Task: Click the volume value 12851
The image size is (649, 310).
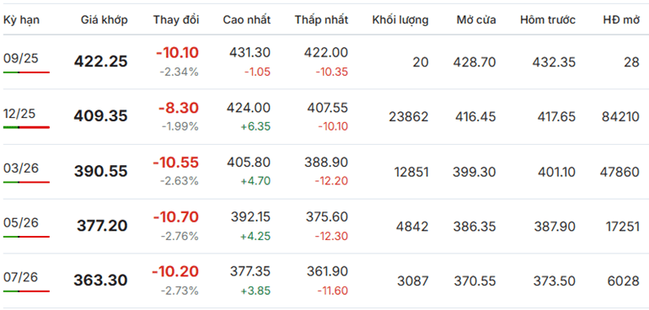Action: pos(411,172)
